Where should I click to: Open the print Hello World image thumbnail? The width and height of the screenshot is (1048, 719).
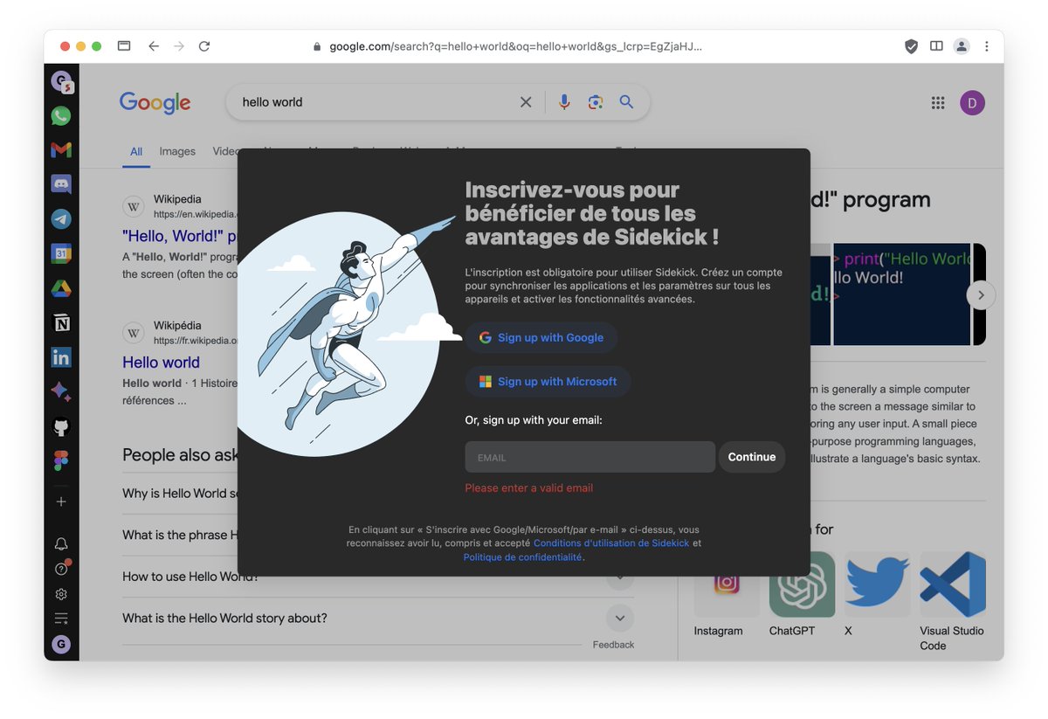point(901,294)
